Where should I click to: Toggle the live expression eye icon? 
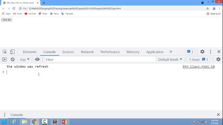click(x=37, y=59)
